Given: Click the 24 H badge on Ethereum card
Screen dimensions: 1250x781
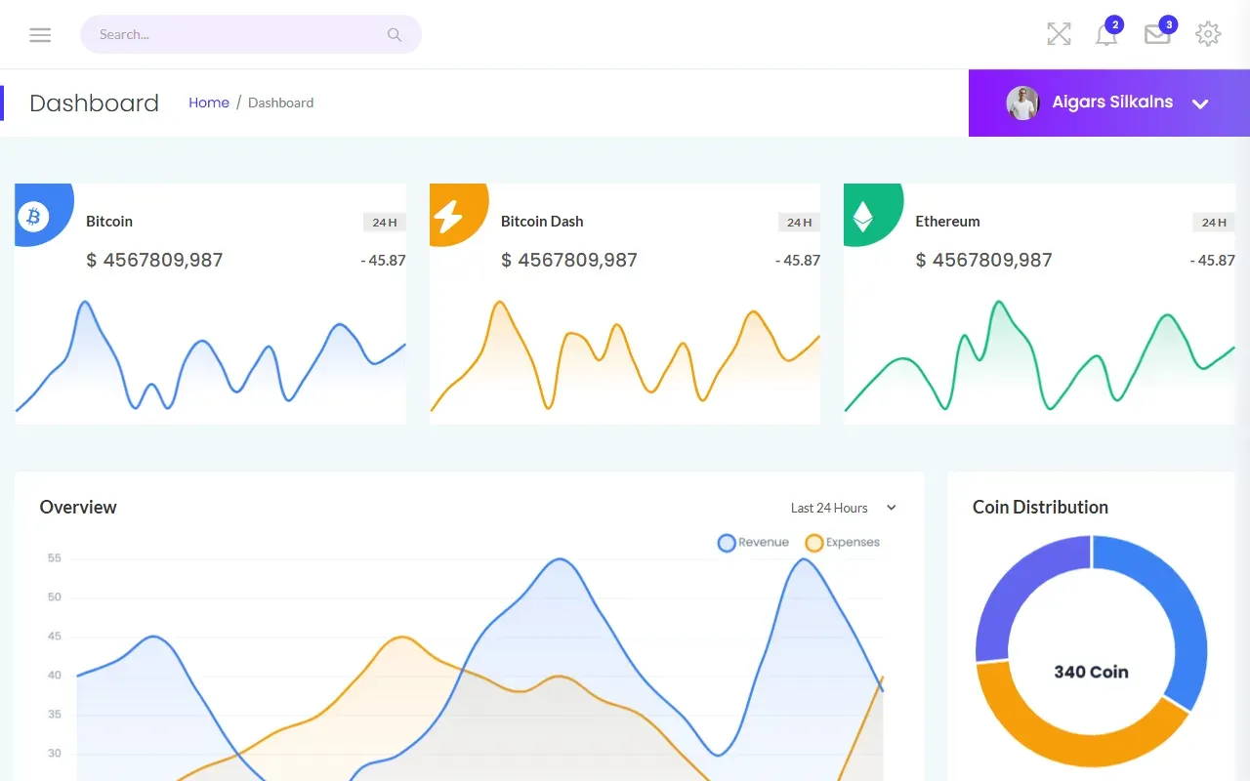Looking at the screenshot, I should point(1214,223).
